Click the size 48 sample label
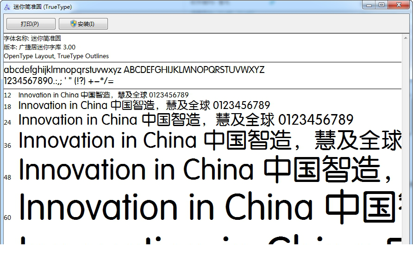 tap(7, 177)
